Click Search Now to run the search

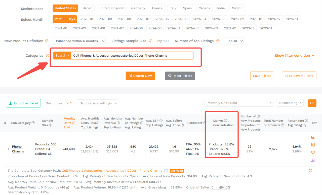pos(140,76)
